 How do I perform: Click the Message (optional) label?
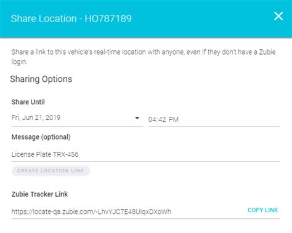[x=41, y=137]
